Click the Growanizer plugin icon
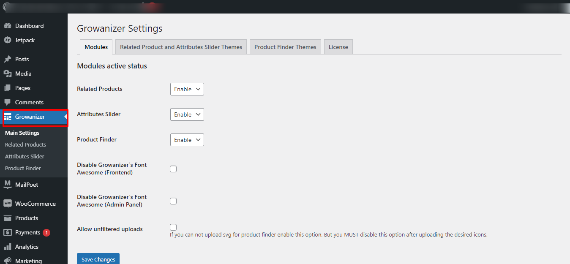 click(x=8, y=116)
